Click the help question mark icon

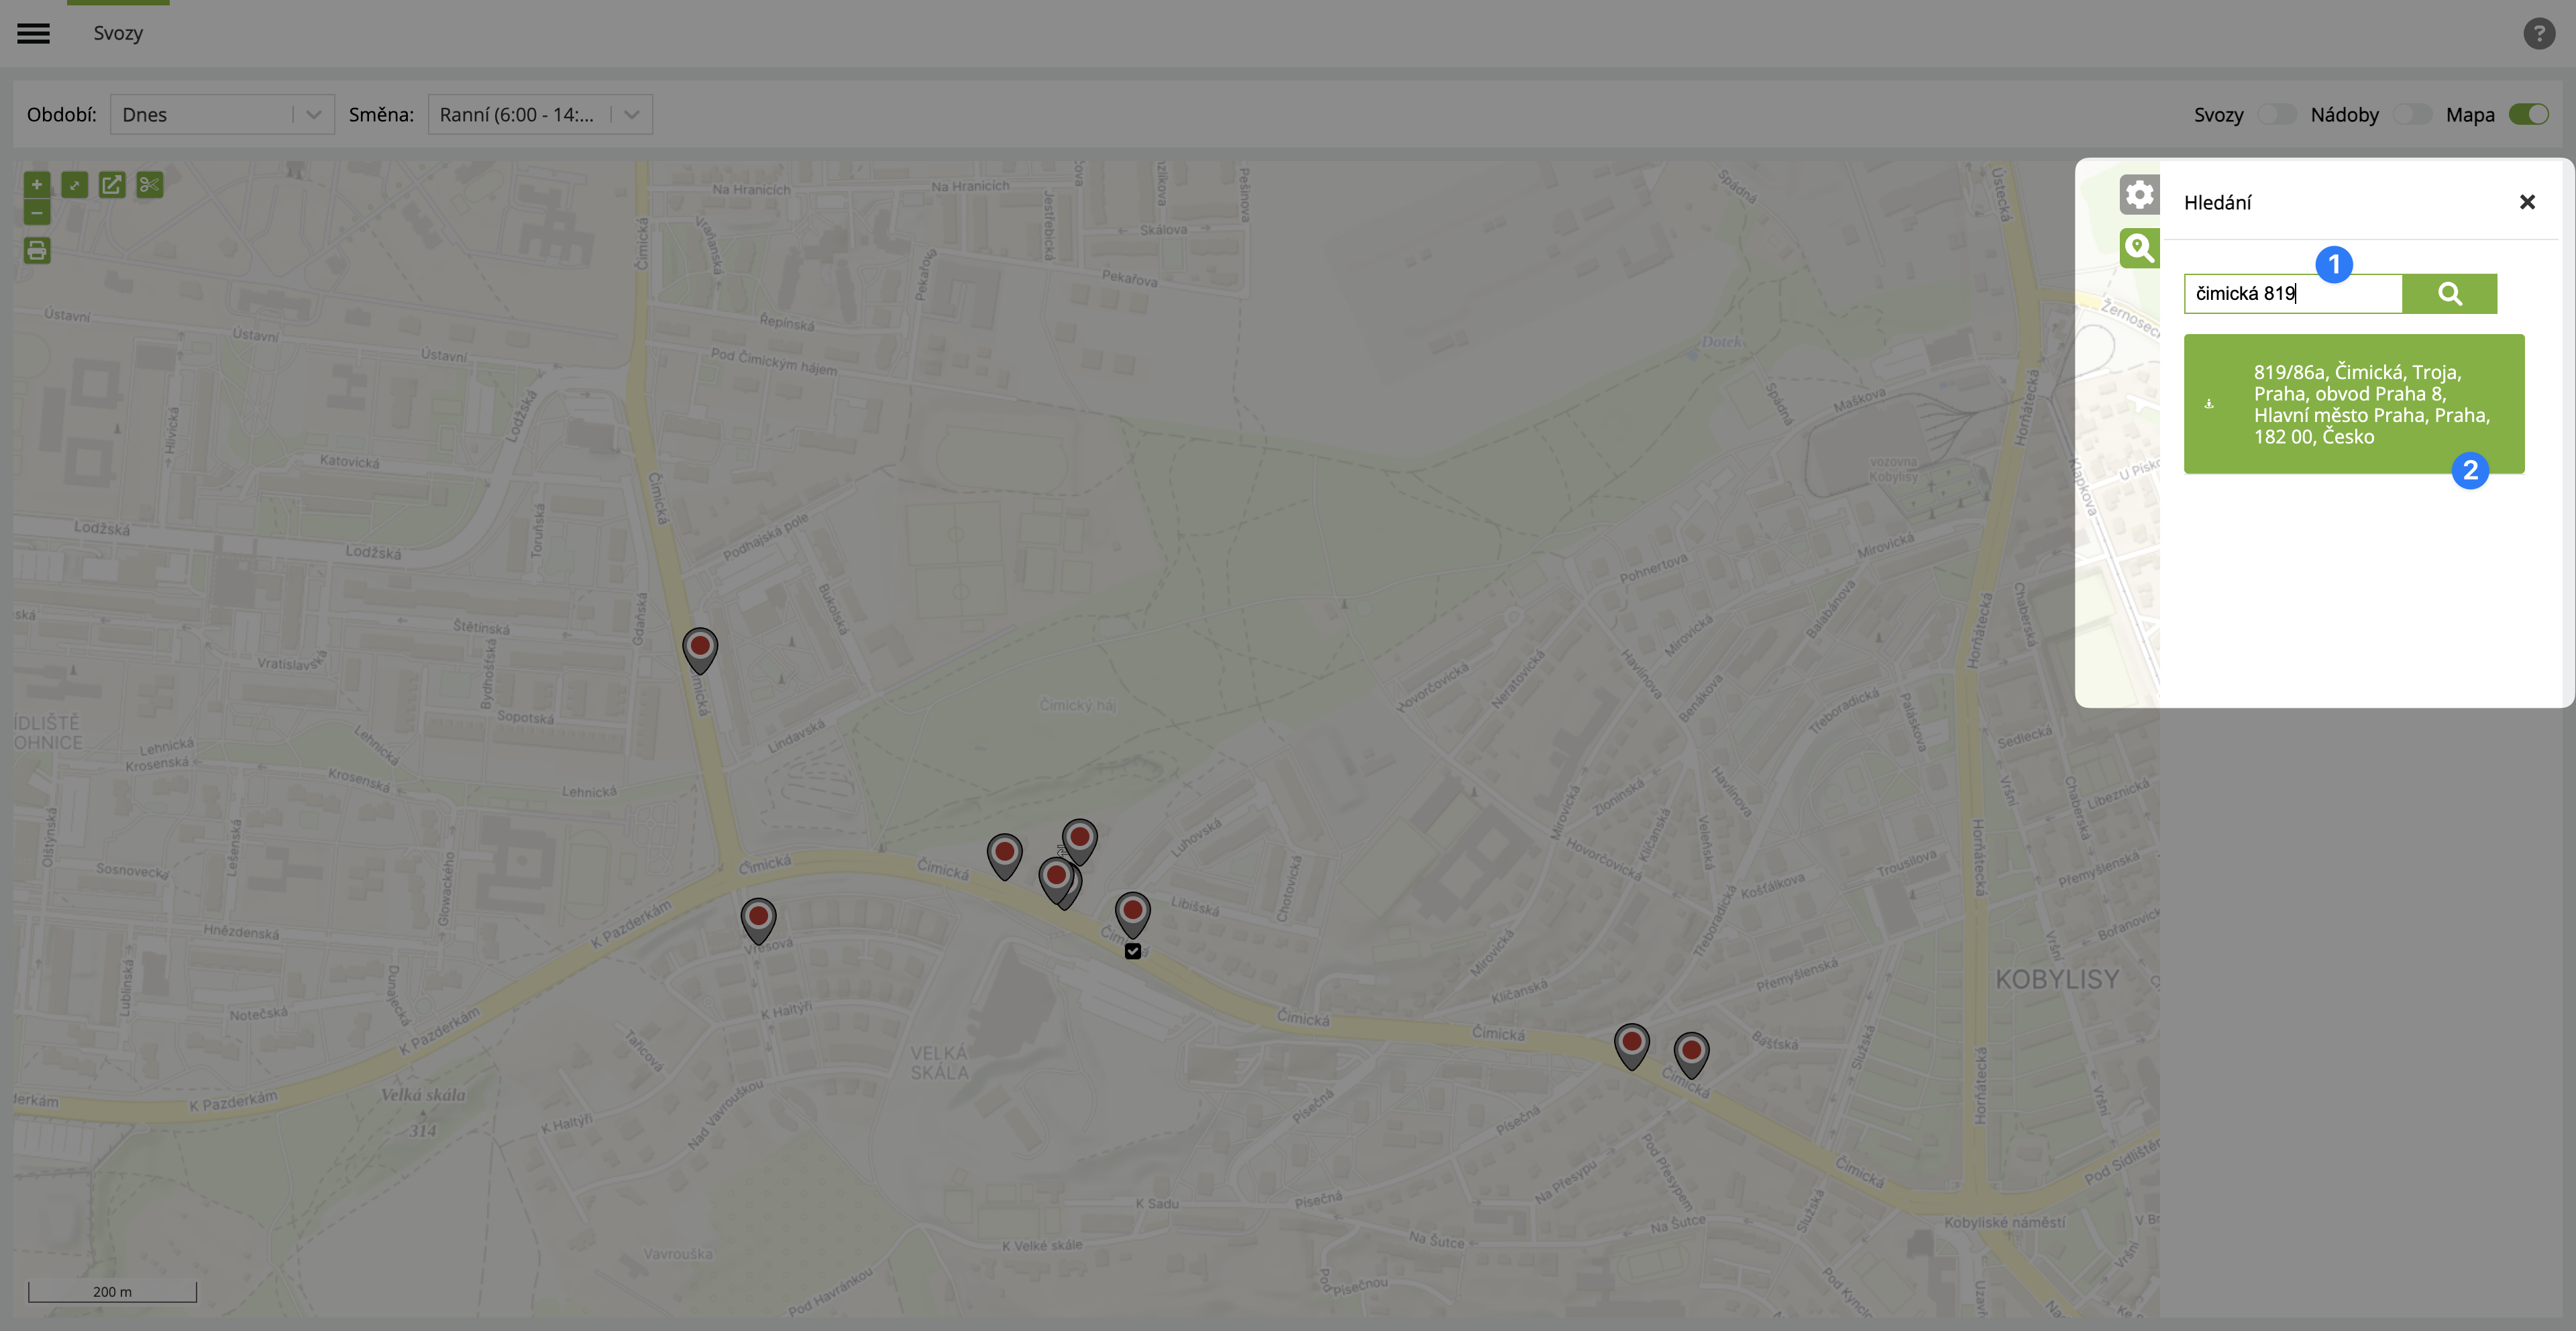[x=2539, y=33]
